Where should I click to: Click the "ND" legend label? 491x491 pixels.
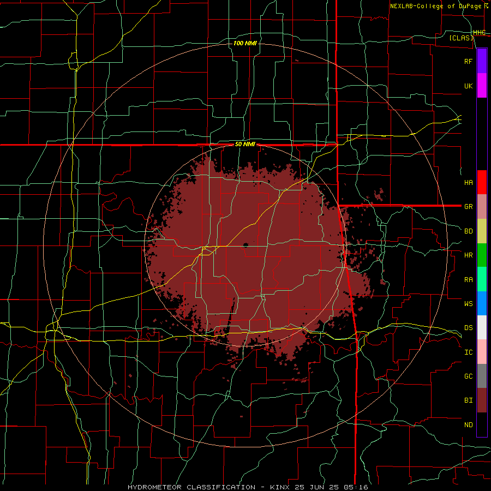tap(469, 425)
